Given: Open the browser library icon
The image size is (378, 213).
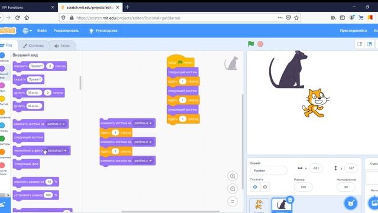Looking at the screenshot, I should pos(333,18).
